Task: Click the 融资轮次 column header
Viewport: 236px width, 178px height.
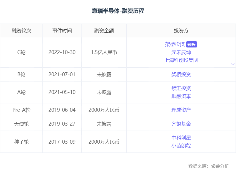Action: [x=21, y=31]
